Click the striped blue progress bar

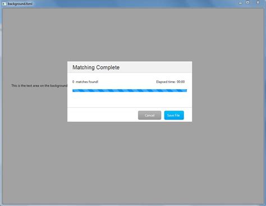click(130, 90)
